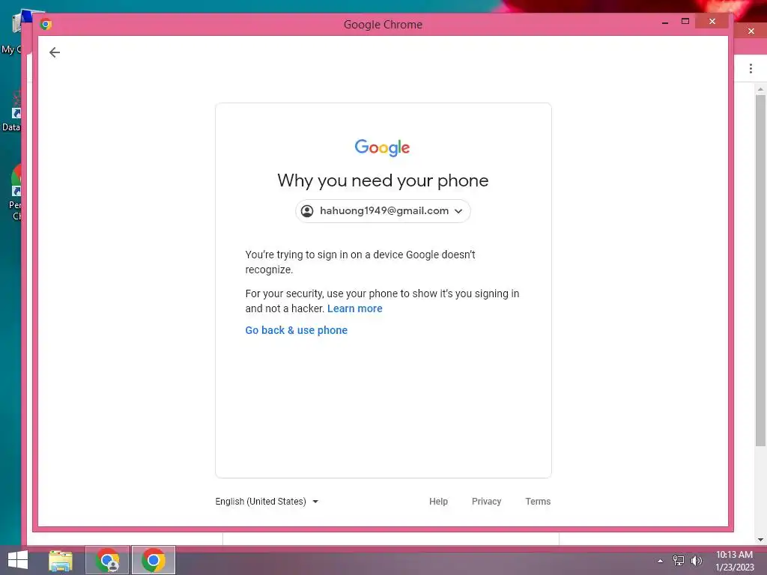The image size is (767, 575).
Task: Click the Chrome icon in title bar
Action: pyautogui.click(x=46, y=24)
